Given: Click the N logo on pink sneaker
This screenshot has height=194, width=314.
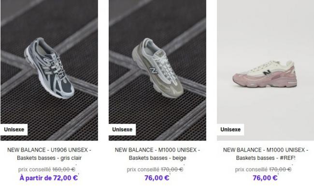Looking at the screenshot, I should click(267, 72).
